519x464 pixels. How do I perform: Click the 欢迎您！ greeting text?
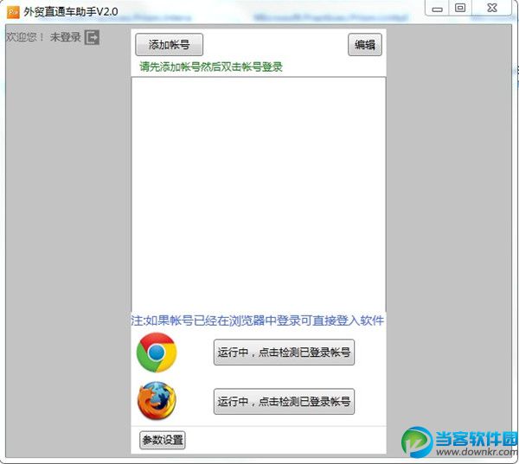[x=25, y=37]
